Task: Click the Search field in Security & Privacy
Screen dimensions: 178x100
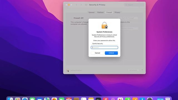Action: [134, 5]
